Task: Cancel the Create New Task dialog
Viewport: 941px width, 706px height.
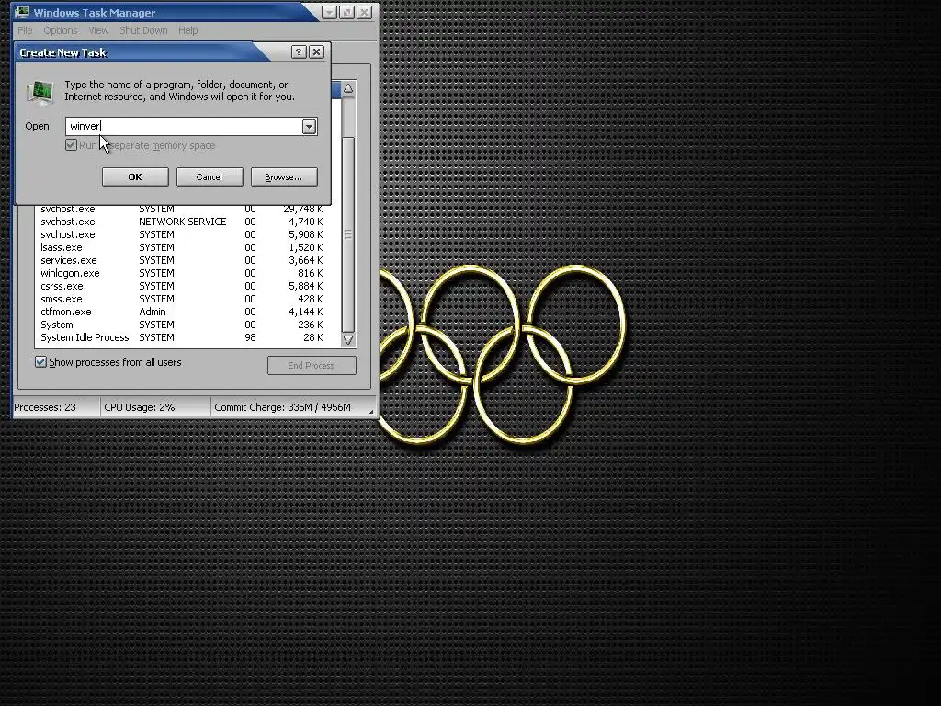Action: [210, 177]
